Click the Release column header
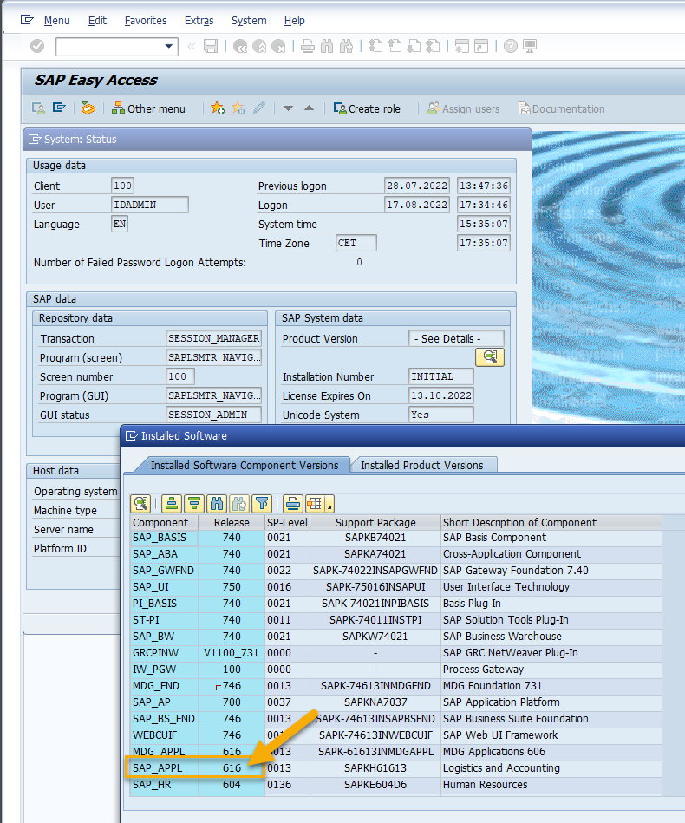Screen dimensions: 685x823 pos(232,522)
